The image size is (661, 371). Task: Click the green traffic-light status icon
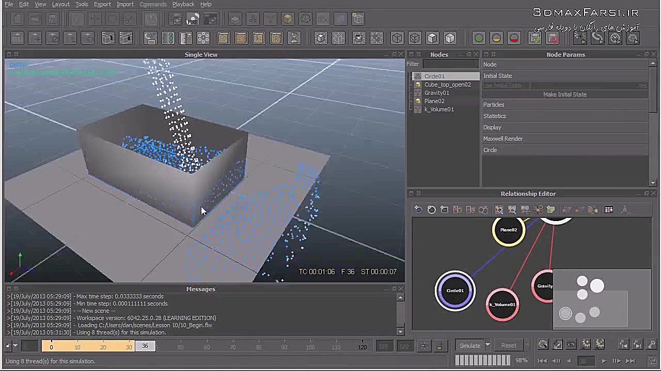(x=479, y=38)
